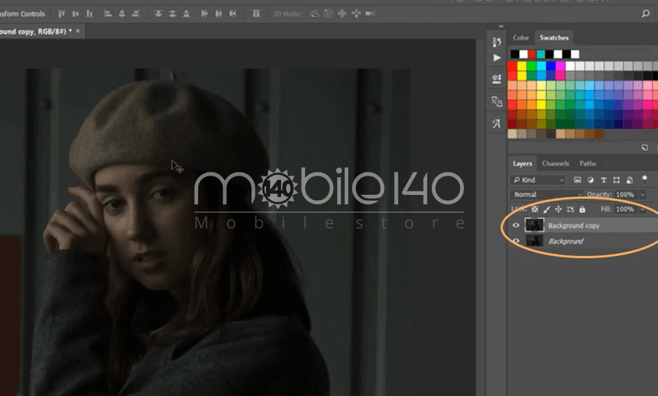This screenshot has height=396, width=658.
Task: Switch to the Channels tab
Action: coord(555,163)
